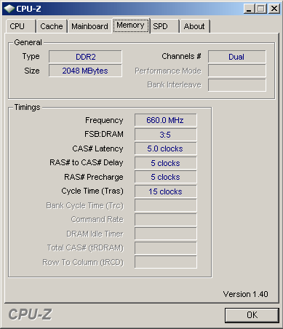This screenshot has width=283, height=329.
Task: Click the RAS# Precharge label
Action: 93,177
